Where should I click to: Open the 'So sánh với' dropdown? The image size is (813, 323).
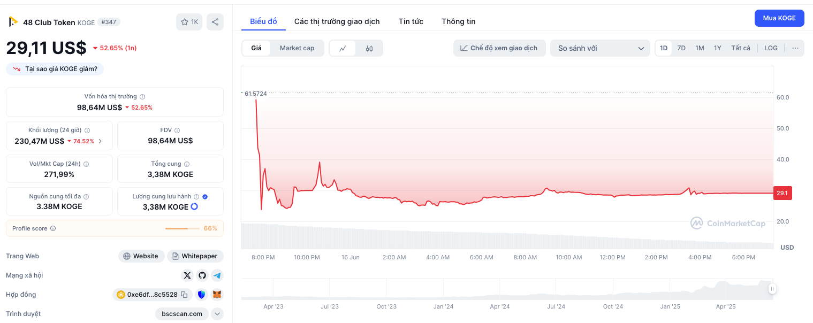600,48
